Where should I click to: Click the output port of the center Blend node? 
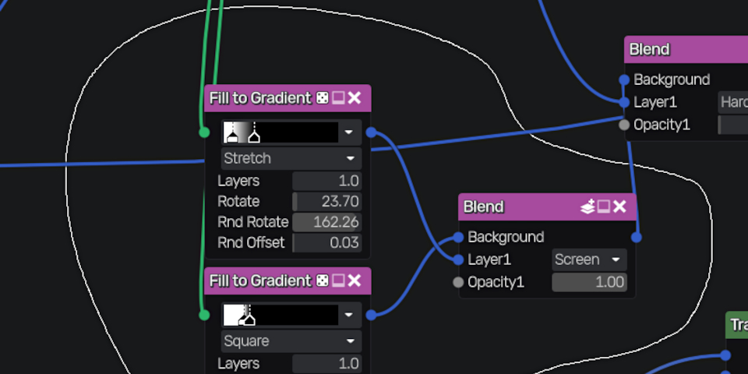tap(637, 237)
